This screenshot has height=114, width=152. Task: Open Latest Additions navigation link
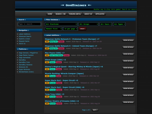click(x=24, y=34)
